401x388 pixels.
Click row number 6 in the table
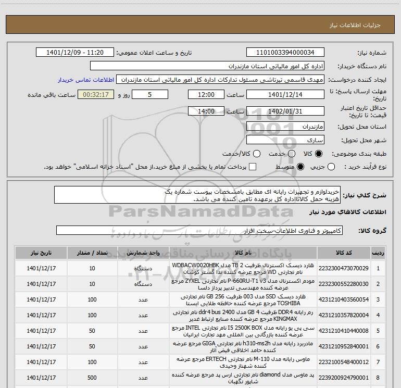pos(378,346)
